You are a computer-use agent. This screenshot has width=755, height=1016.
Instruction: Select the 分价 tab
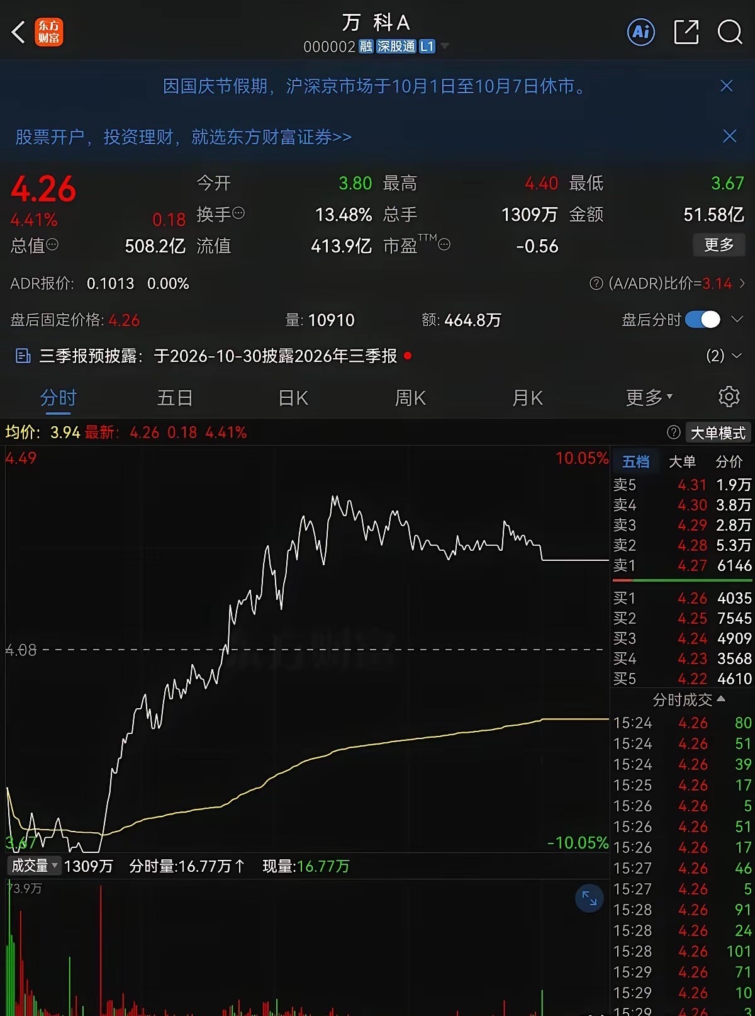(729, 461)
